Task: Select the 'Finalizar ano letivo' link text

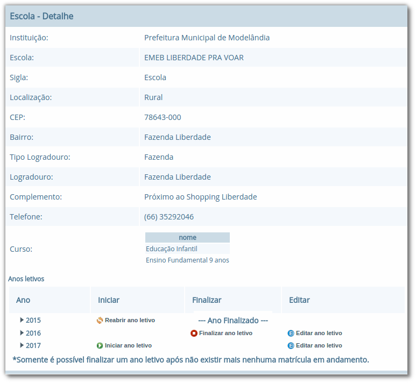Action: (225, 333)
